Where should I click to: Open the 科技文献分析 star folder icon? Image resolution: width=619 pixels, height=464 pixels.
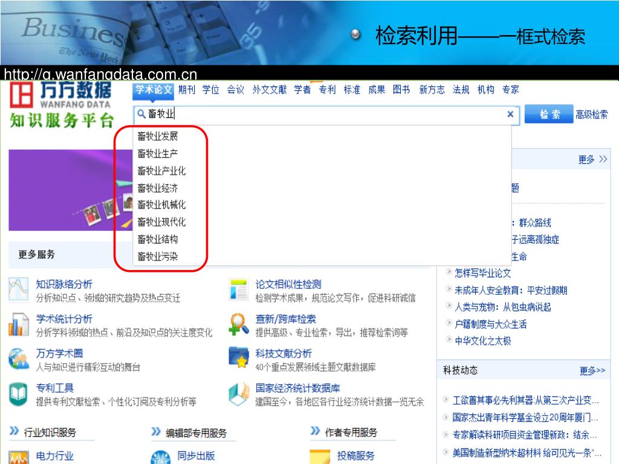(x=239, y=358)
